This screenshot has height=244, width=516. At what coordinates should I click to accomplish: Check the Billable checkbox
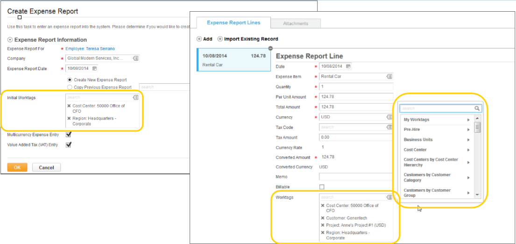tap(322, 187)
